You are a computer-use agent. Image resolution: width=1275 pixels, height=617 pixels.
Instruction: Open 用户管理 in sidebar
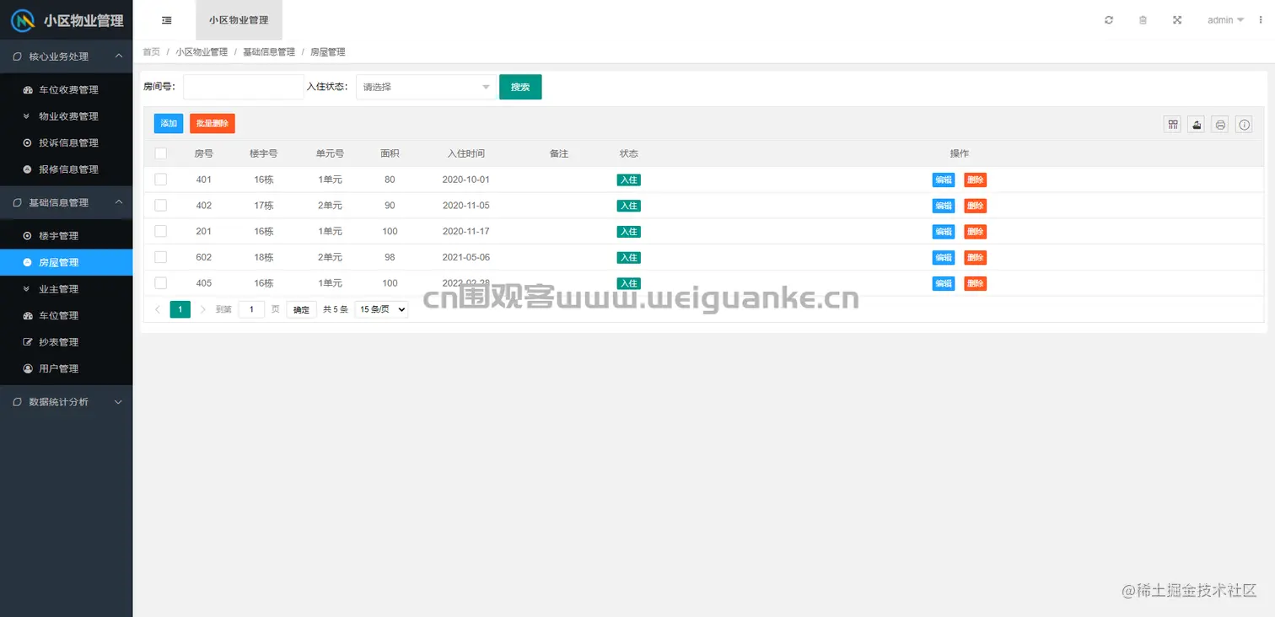tap(66, 368)
